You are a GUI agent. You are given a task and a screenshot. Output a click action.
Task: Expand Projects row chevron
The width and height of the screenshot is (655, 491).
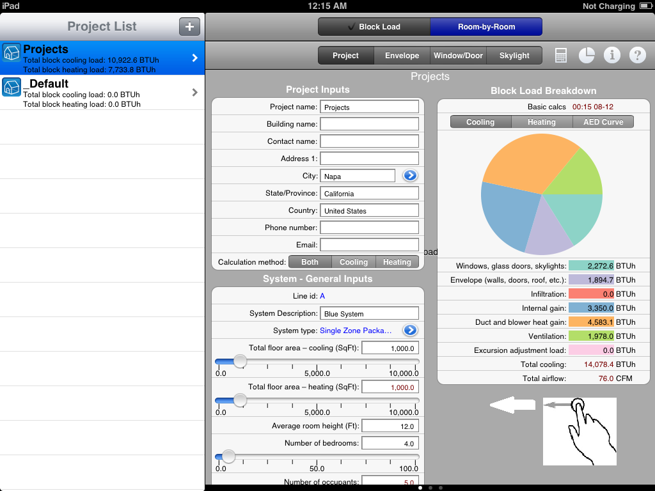pyautogui.click(x=194, y=58)
